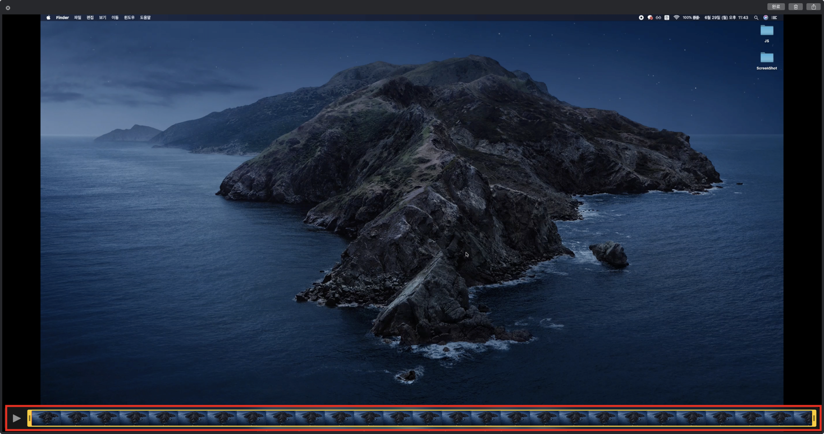Open Notification Center list icon

pos(774,17)
